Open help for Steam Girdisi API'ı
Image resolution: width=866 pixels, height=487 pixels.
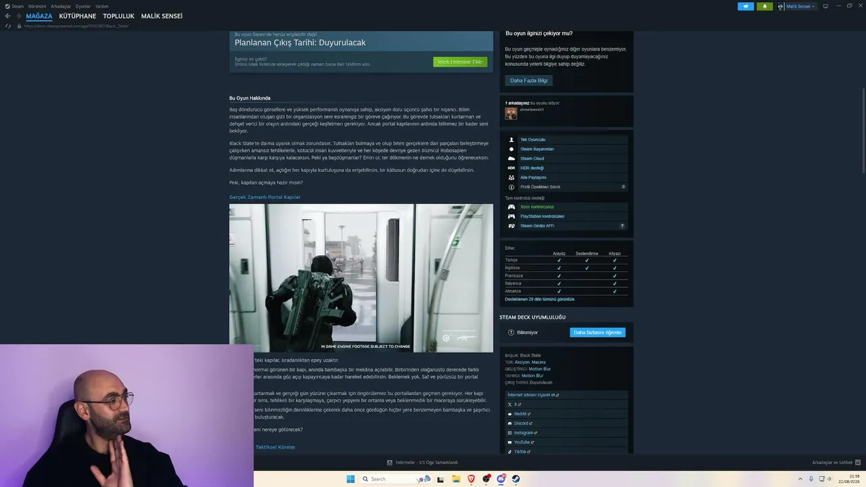pyautogui.click(x=622, y=226)
